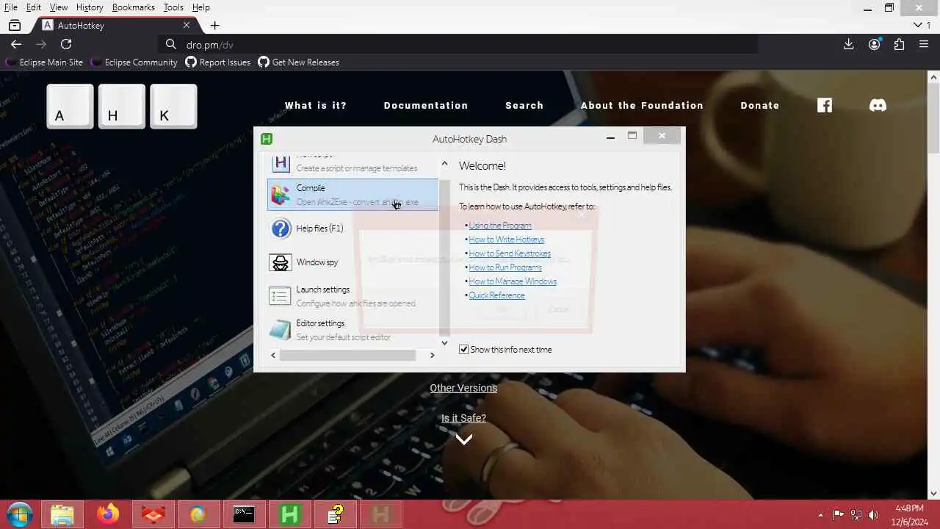Click the AHK keycap logo
This screenshot has height=529, width=940.
(122, 107)
